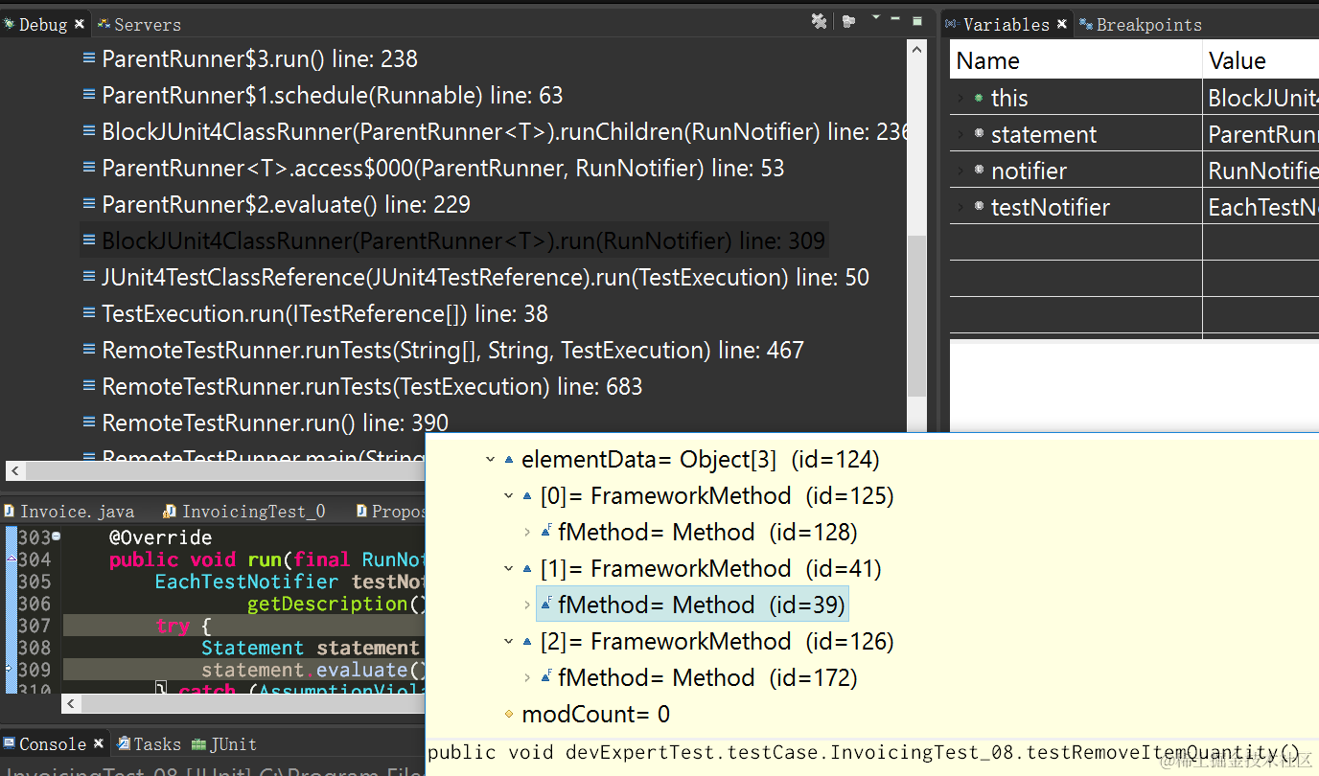Switch to the Servers tab

tap(140, 24)
